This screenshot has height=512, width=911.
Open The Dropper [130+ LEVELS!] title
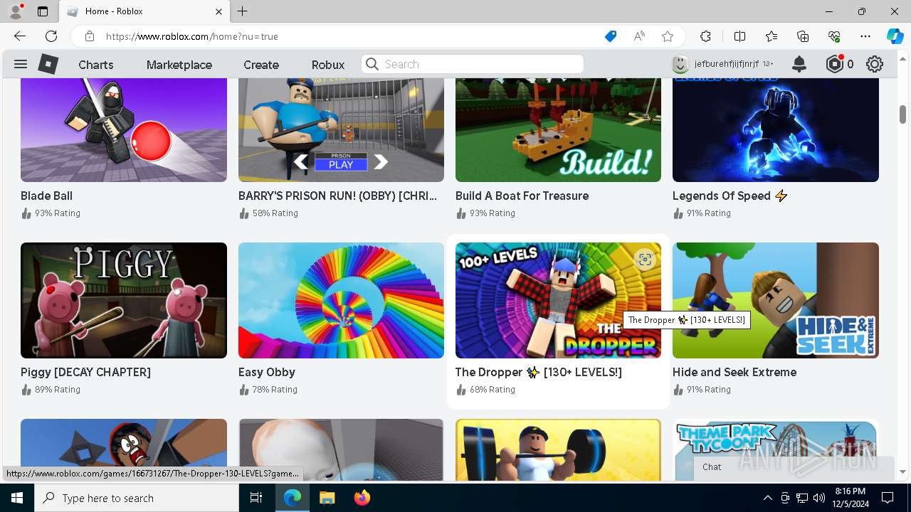539,372
